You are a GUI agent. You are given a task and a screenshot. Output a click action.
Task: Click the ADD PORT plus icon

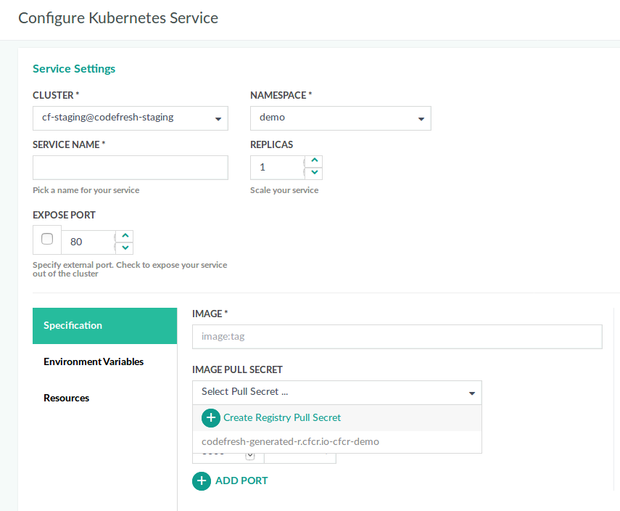point(202,481)
